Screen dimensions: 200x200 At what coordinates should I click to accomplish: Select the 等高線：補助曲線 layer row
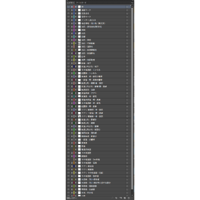99,186
